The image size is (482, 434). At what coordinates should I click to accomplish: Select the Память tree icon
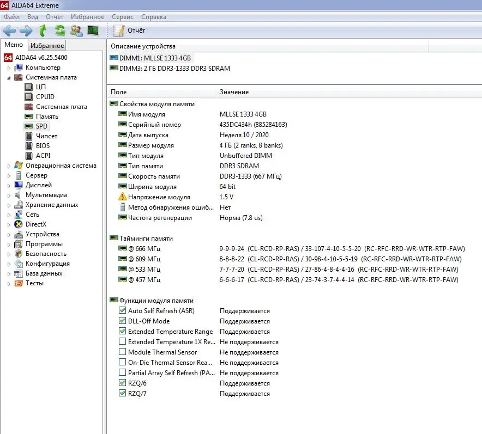pos(28,117)
